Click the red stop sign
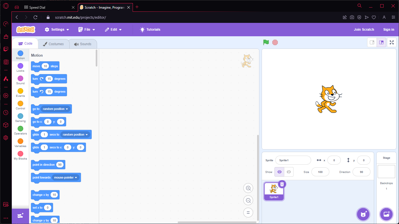The width and height of the screenshot is (399, 224). coord(275,42)
